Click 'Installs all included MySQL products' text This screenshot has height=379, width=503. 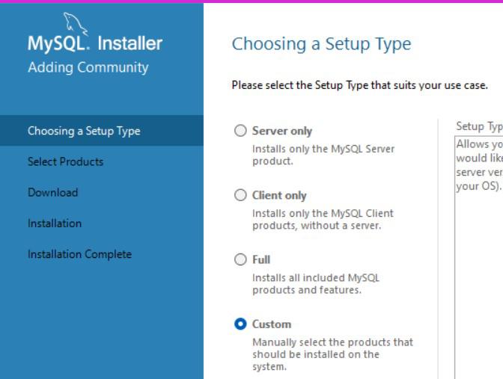(x=316, y=283)
